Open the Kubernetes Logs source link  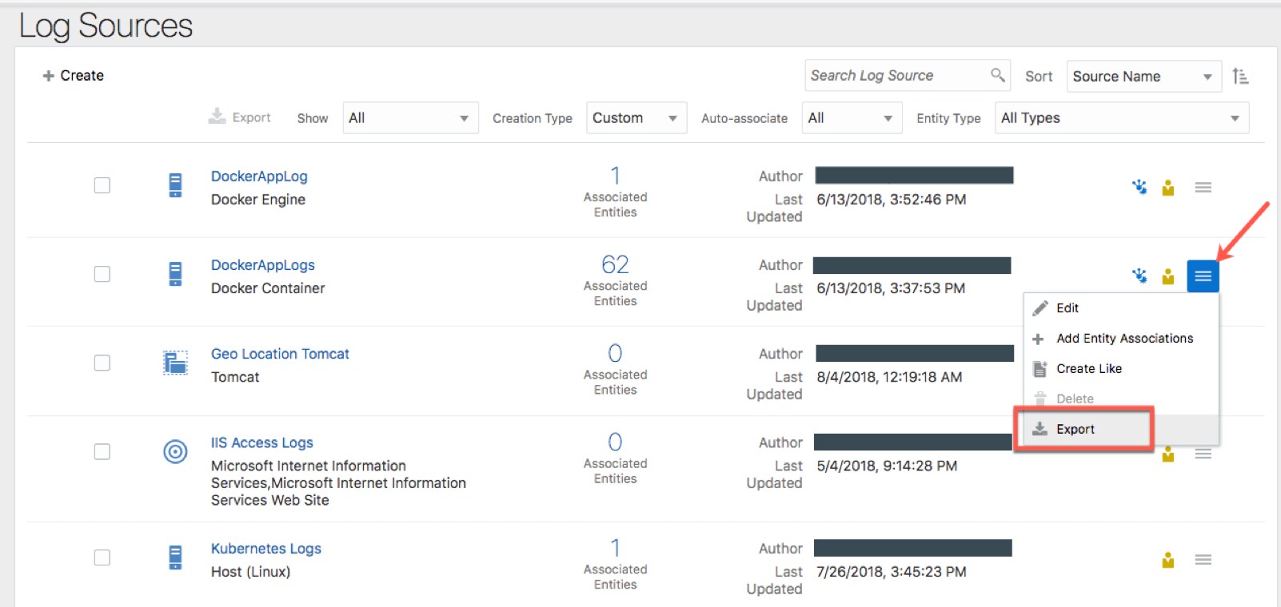pyautogui.click(x=265, y=549)
